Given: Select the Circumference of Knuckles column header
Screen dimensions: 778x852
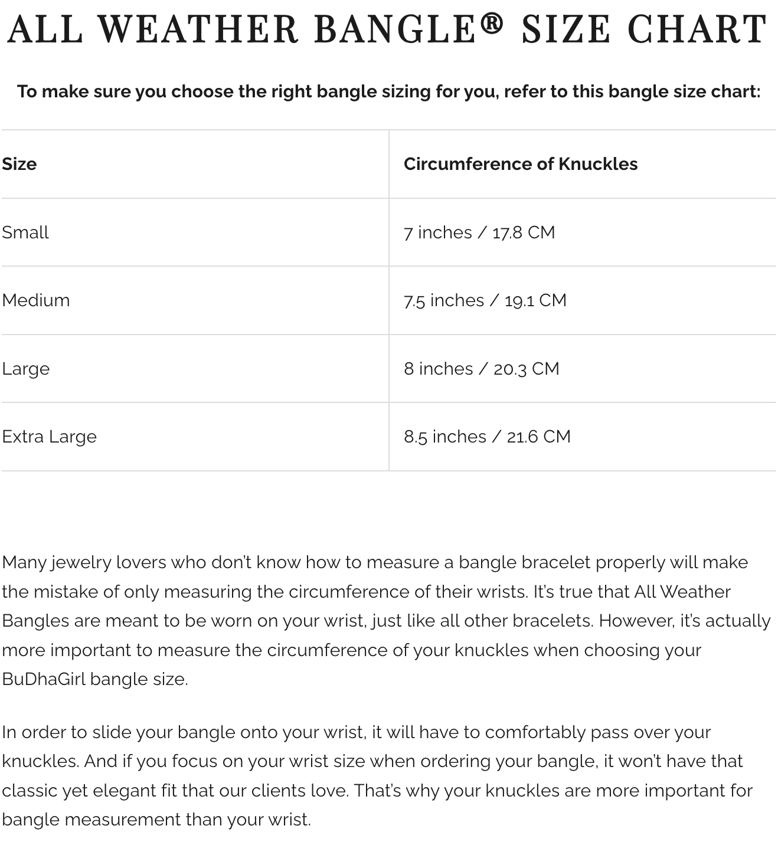Looking at the screenshot, I should [x=521, y=164].
